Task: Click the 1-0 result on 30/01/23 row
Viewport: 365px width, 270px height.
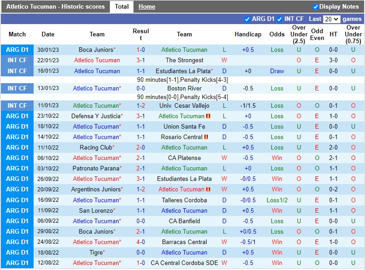Action: (x=141, y=50)
